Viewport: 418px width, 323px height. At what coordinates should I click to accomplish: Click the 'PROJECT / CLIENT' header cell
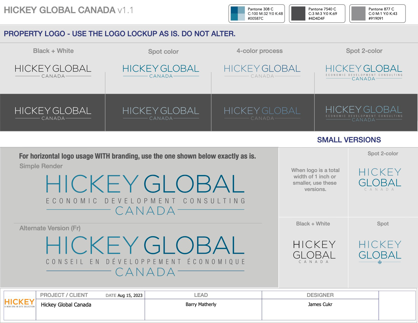(64, 295)
